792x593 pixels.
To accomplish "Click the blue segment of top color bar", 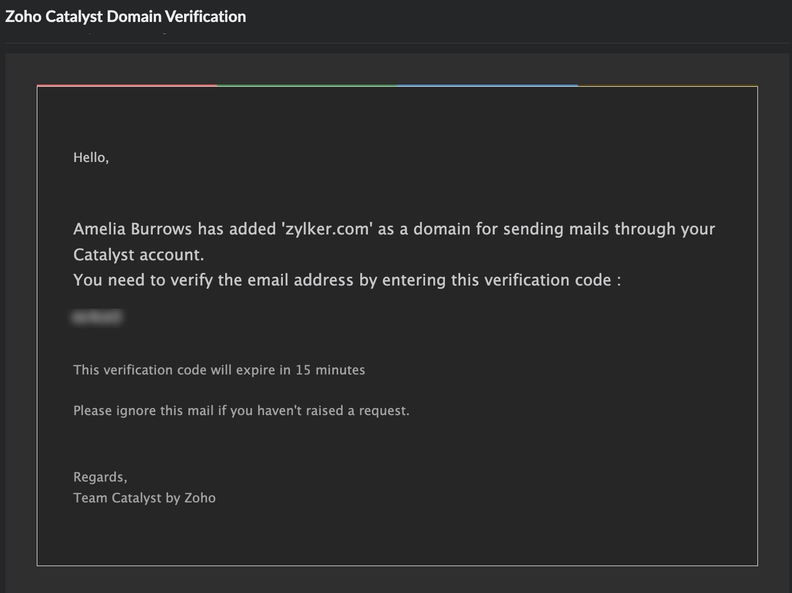I will (x=487, y=86).
